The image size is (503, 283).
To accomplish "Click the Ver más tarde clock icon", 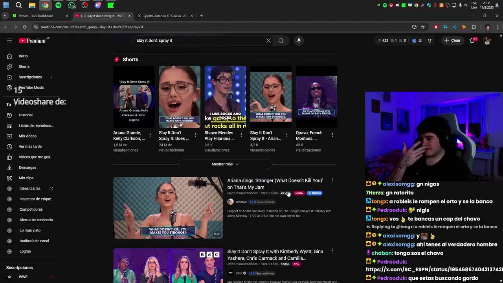I will tap(9, 147).
